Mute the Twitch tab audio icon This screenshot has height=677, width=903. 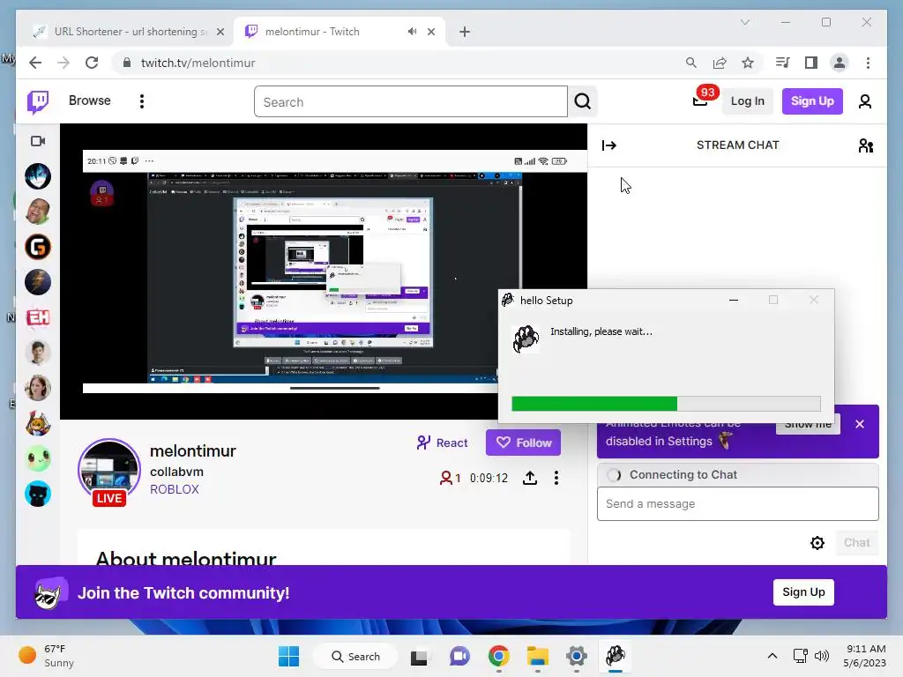tap(412, 32)
